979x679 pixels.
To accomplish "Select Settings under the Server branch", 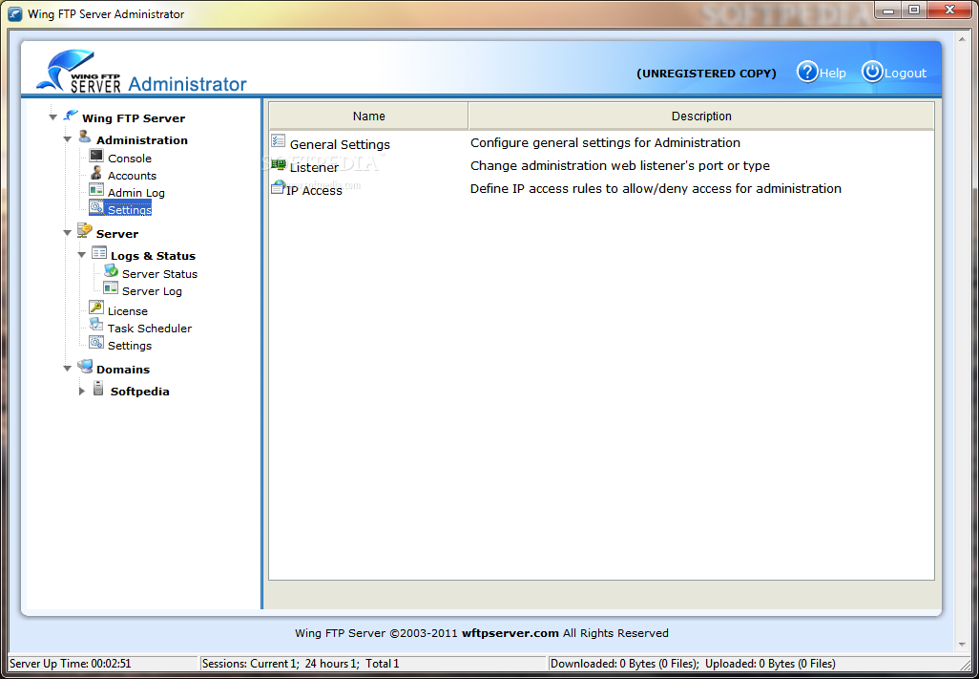I will (129, 346).
